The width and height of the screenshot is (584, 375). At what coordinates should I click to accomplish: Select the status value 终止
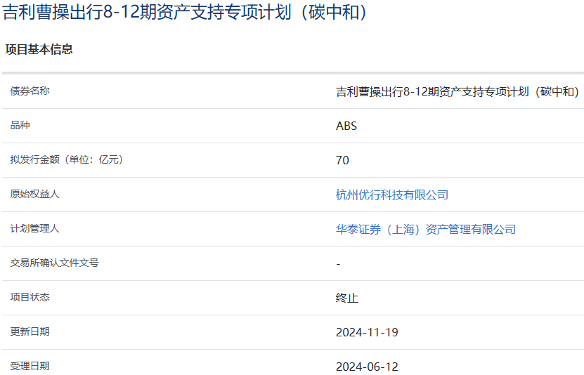[x=346, y=298]
